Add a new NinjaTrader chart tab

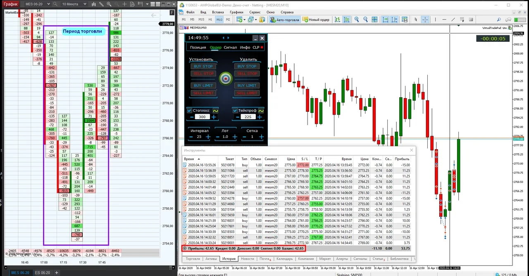[57, 273]
